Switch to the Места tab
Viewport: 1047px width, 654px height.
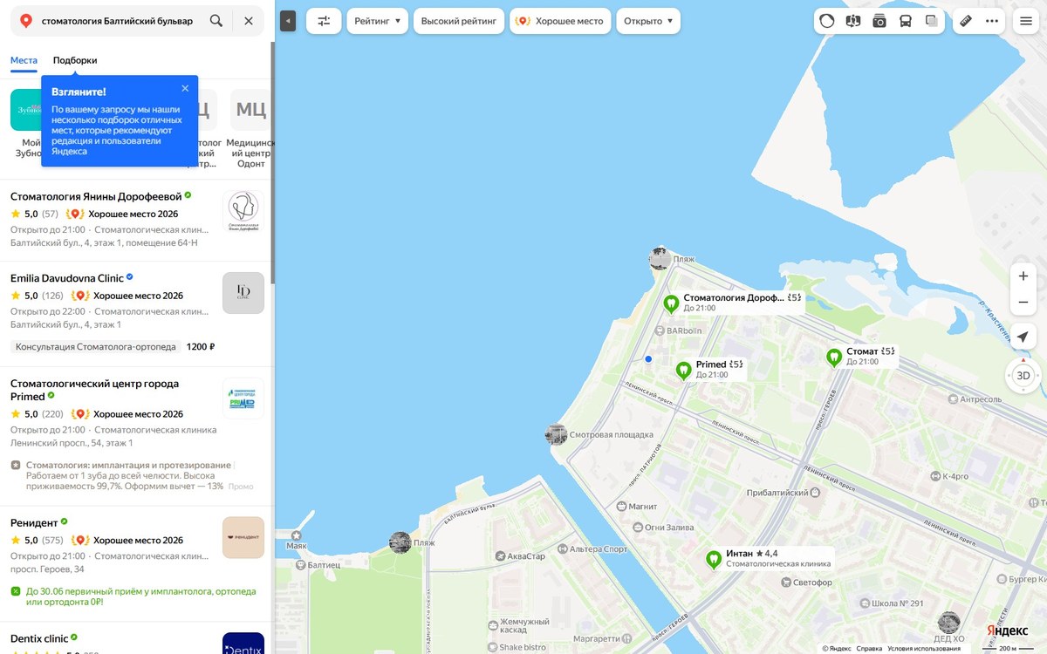24,60
